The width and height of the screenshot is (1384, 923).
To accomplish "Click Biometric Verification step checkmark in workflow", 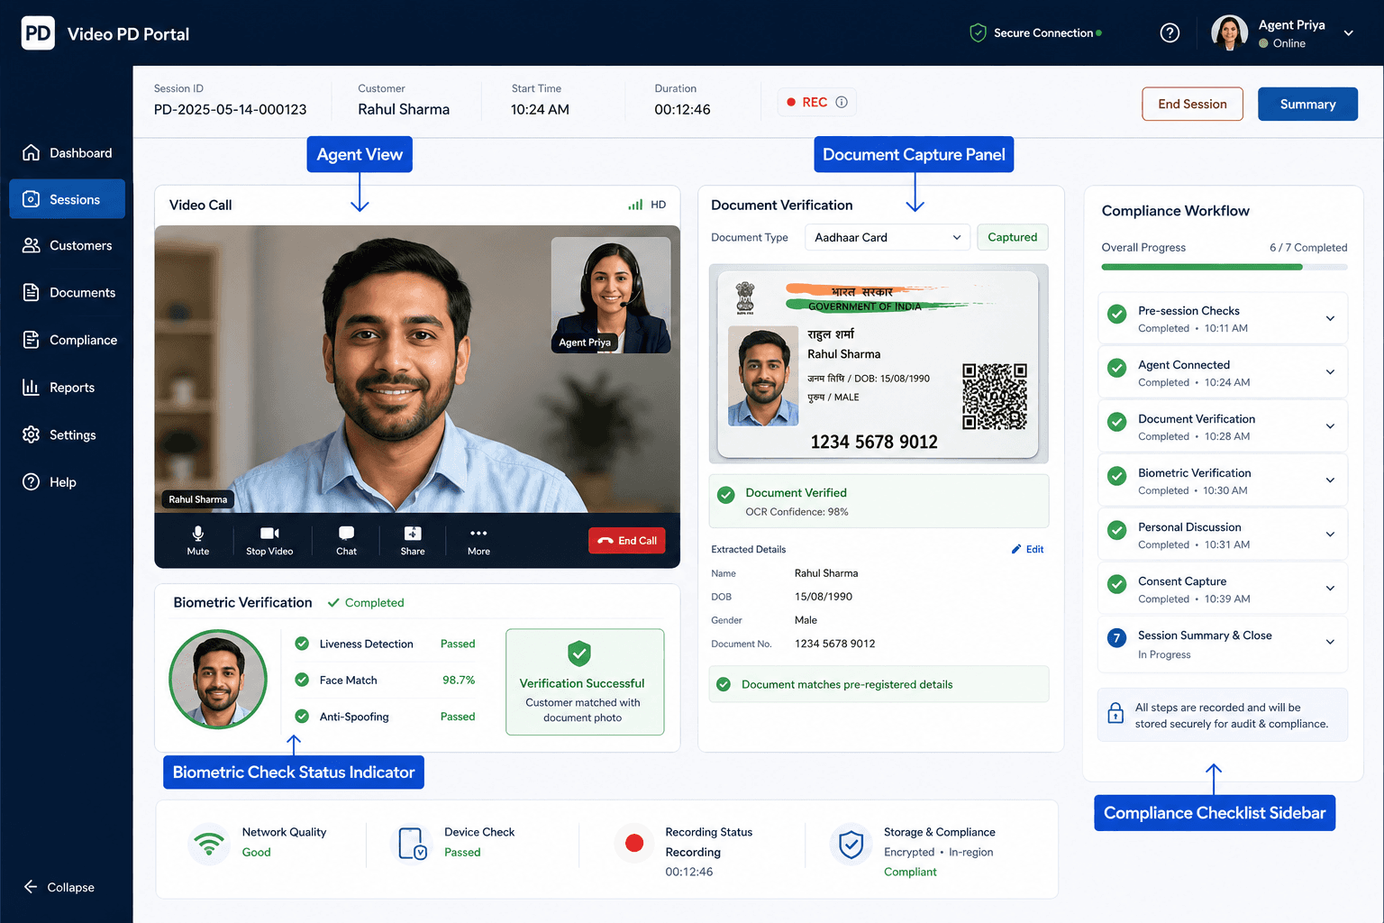I will [x=1116, y=476].
